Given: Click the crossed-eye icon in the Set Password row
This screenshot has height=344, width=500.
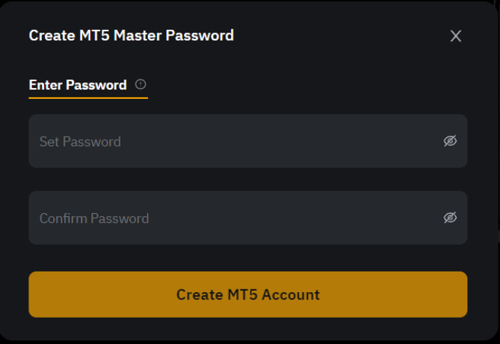Looking at the screenshot, I should pyautogui.click(x=450, y=141).
